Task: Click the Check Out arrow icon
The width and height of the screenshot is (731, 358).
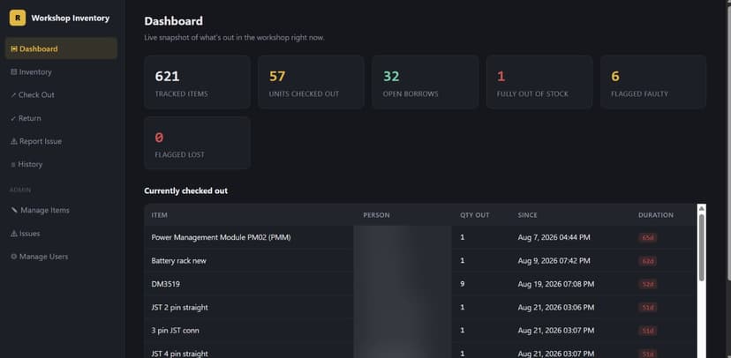Action: pyautogui.click(x=13, y=95)
